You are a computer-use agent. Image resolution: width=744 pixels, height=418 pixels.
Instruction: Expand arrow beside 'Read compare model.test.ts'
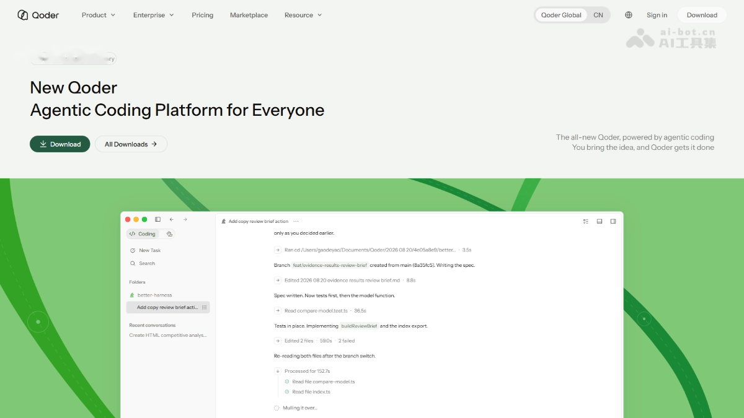tap(278, 311)
